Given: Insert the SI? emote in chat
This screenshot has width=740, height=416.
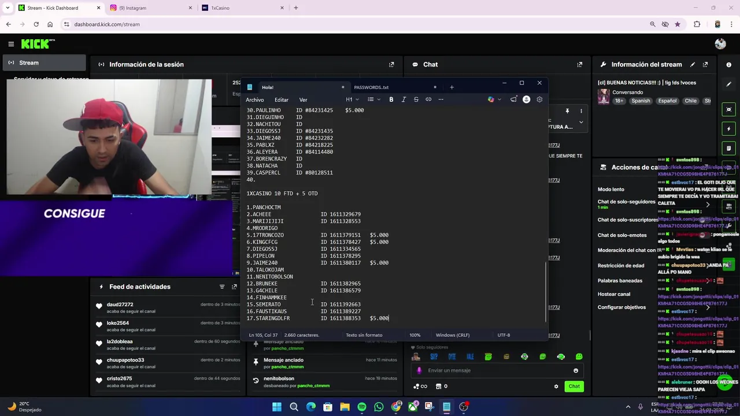Looking at the screenshot, I should 434,356.
